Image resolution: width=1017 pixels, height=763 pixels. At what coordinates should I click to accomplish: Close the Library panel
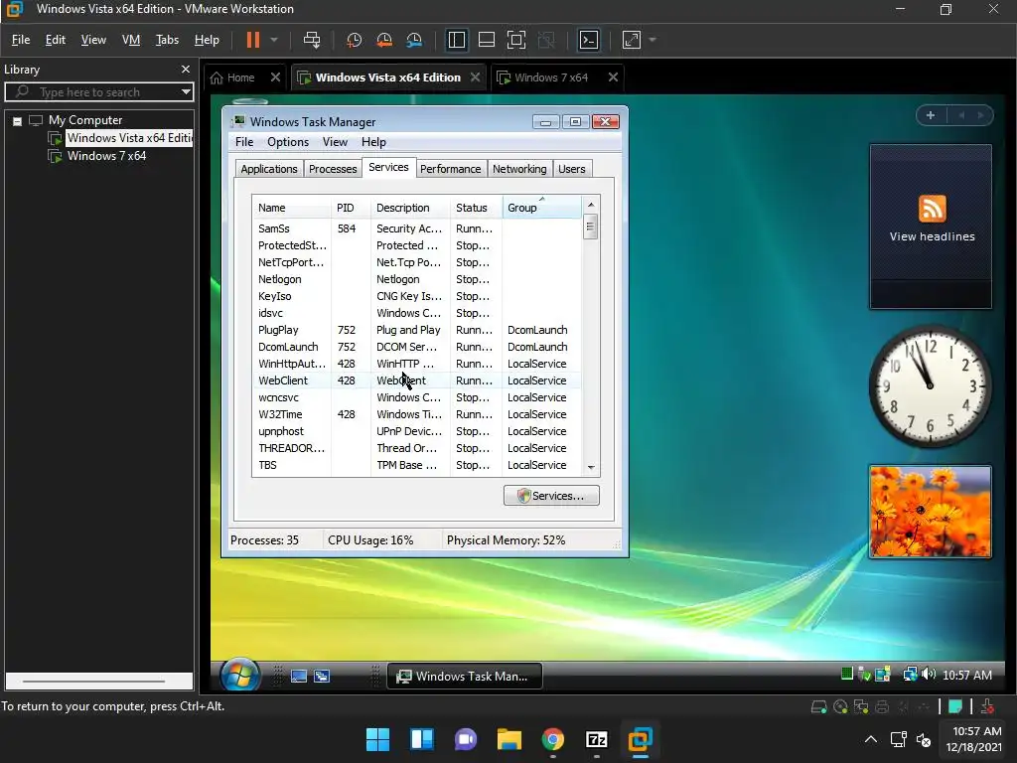pos(186,70)
